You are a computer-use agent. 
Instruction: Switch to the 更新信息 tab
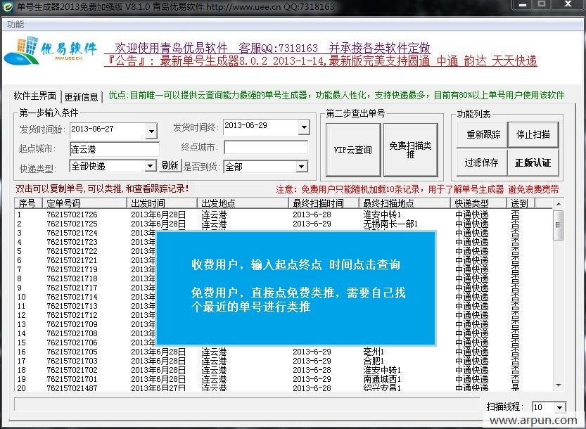(x=81, y=97)
